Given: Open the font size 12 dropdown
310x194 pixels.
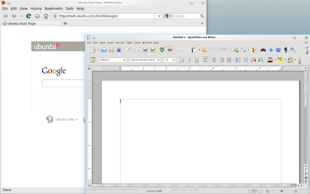Looking at the screenshot, I should pos(173,60).
